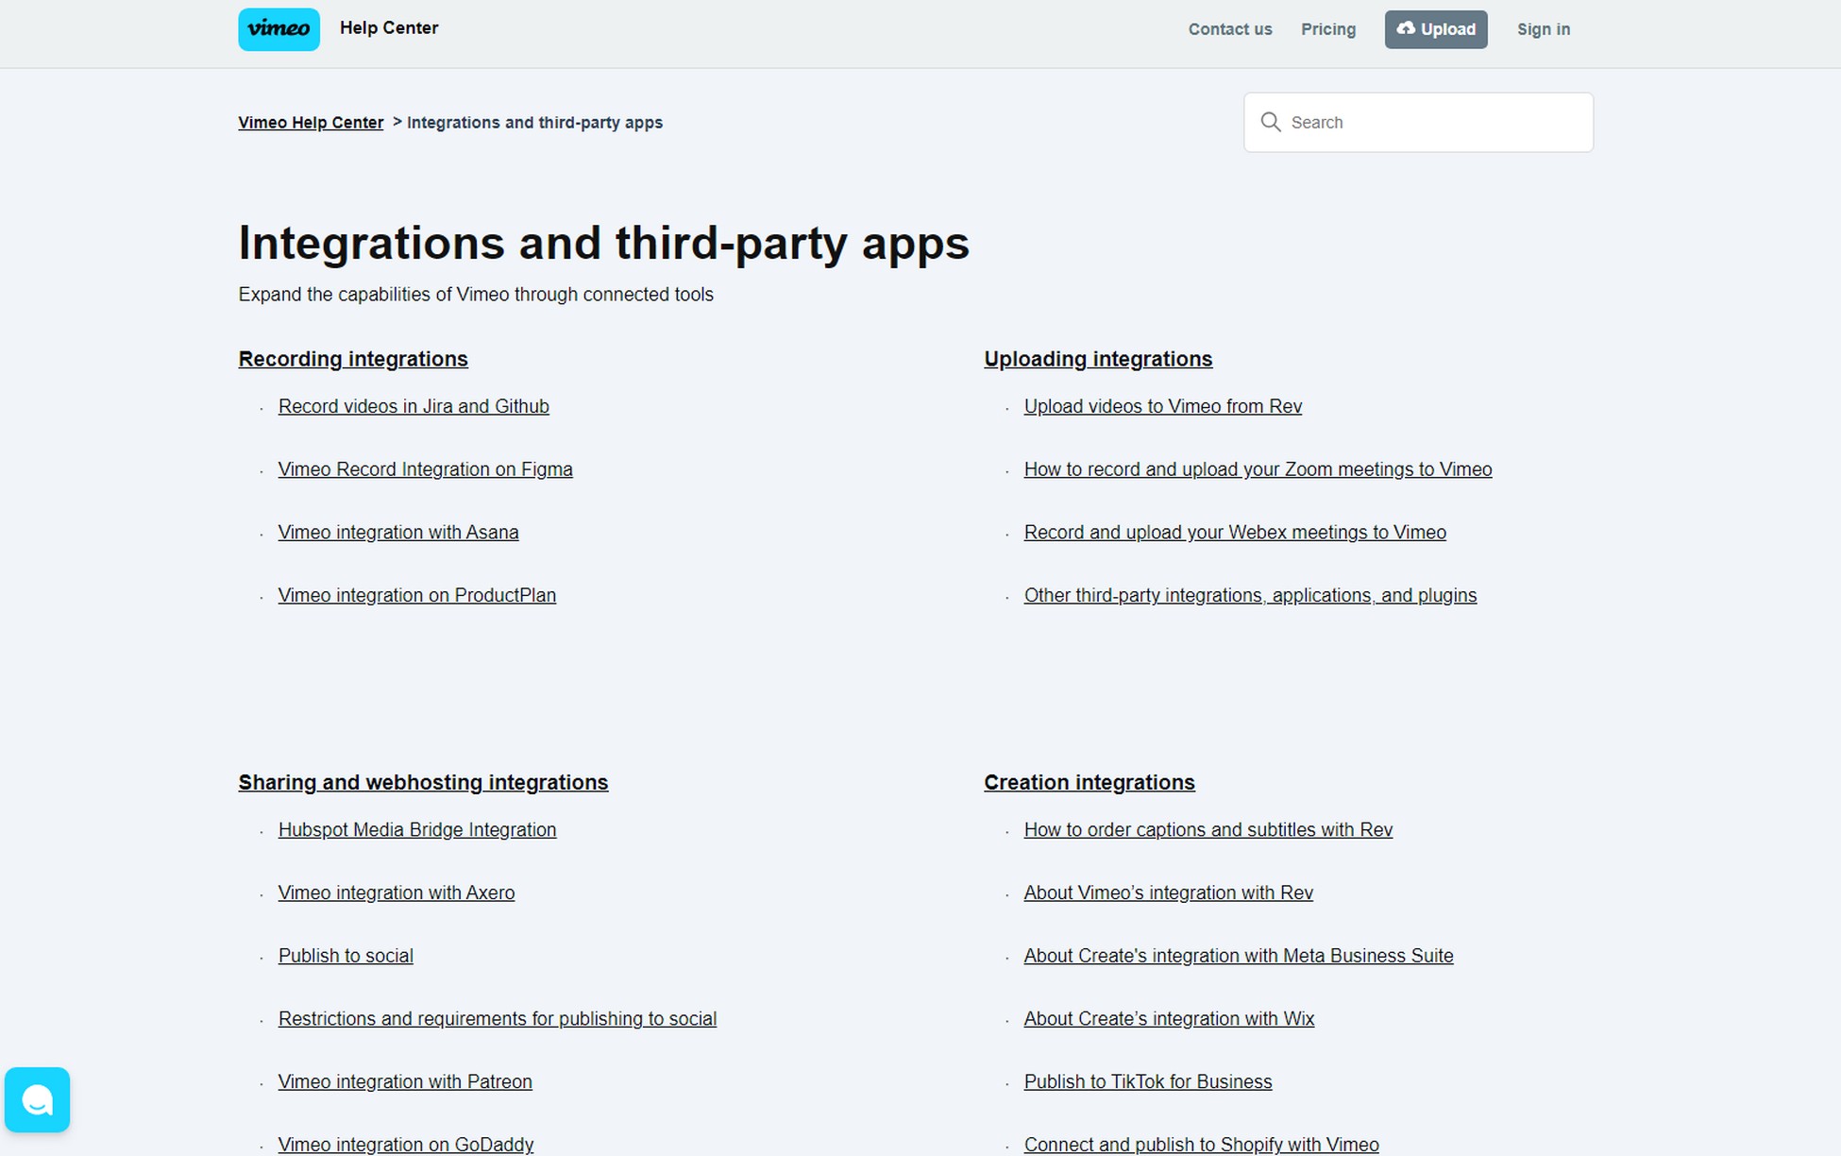Screen dimensions: 1841x1156
Task: Open Publish to social article
Action: click(x=346, y=956)
